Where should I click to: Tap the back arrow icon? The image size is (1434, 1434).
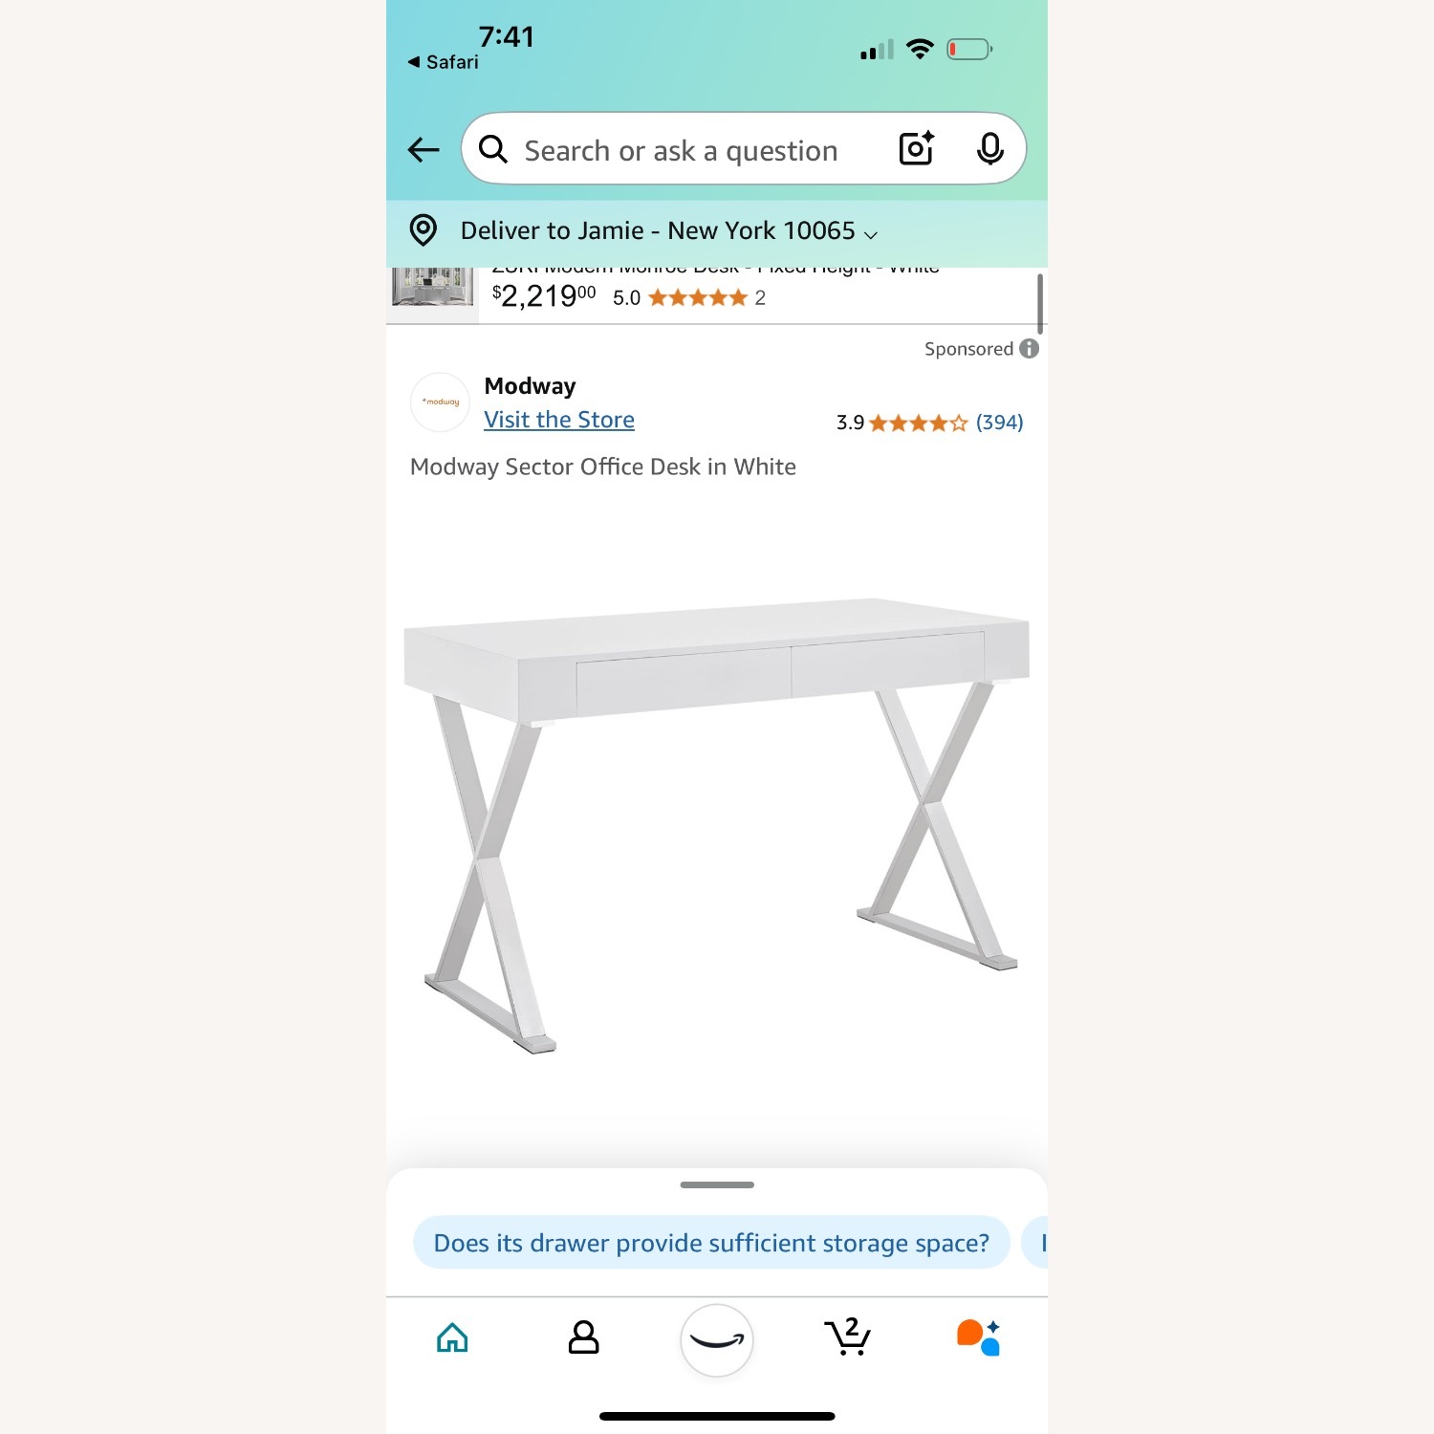[424, 149]
